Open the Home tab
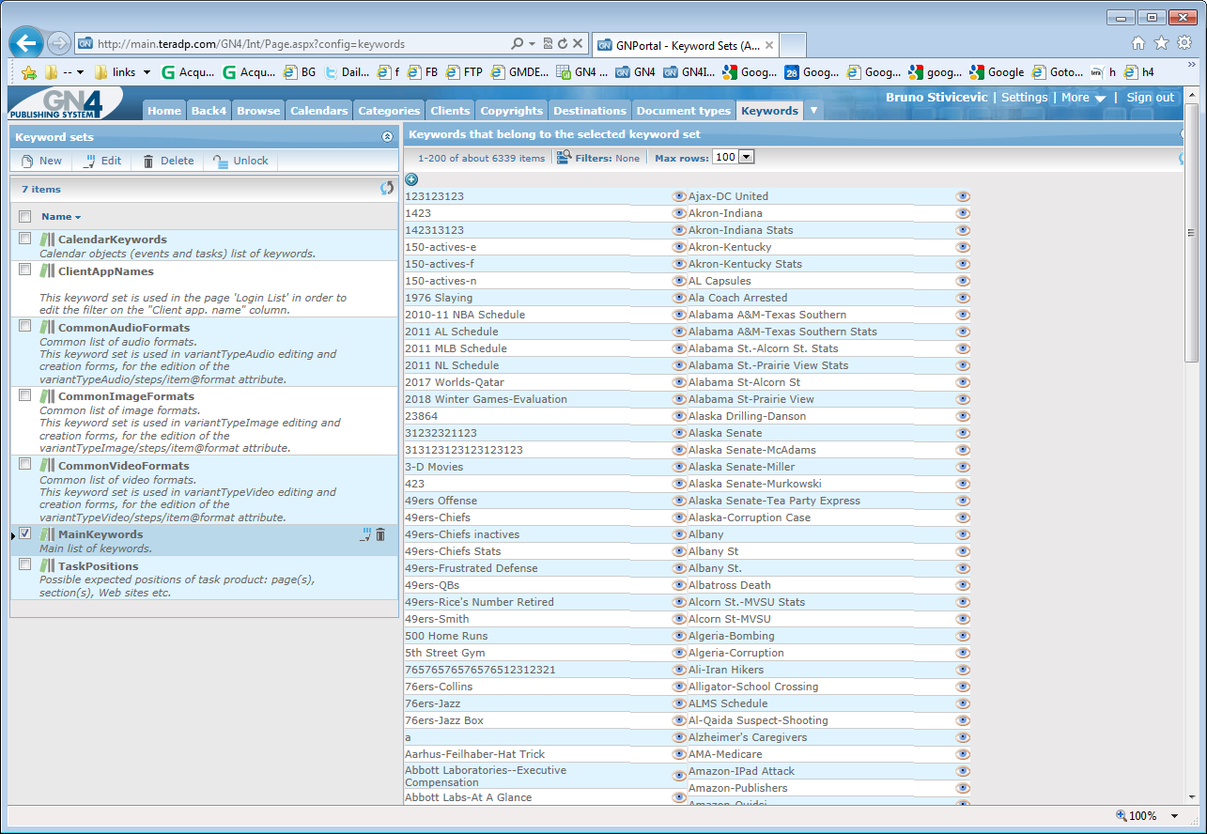The height and width of the screenshot is (834, 1207). 164,111
